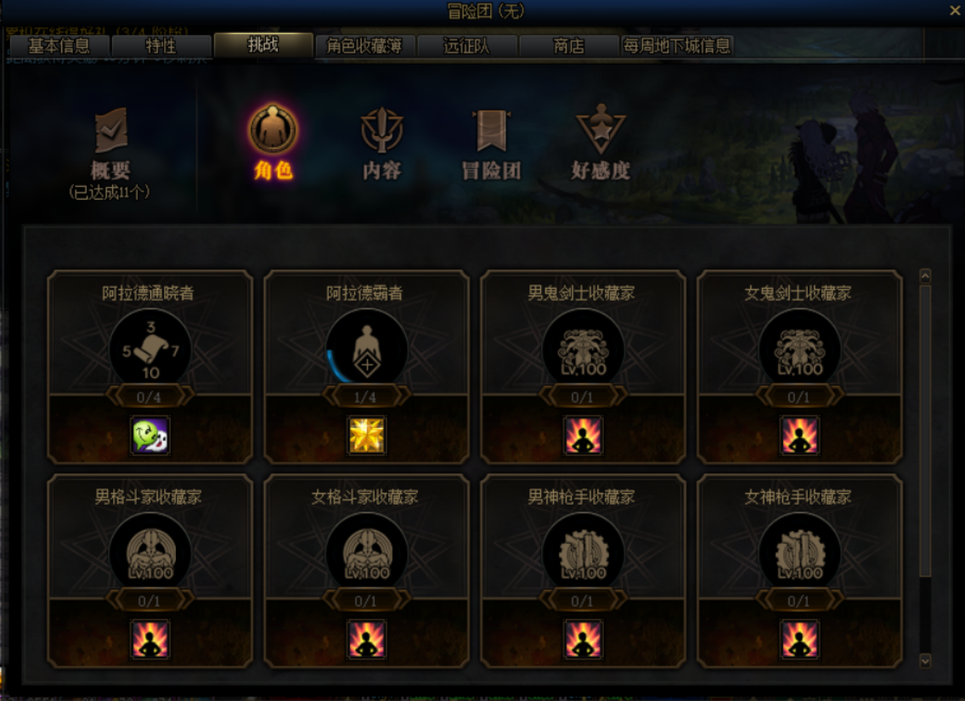Open the 每周地下城信息 tab
This screenshot has height=701, width=965.
pyautogui.click(x=676, y=46)
